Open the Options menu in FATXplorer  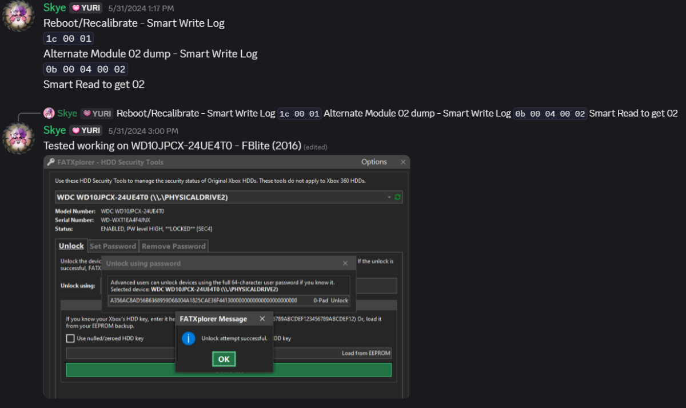pyautogui.click(x=374, y=162)
